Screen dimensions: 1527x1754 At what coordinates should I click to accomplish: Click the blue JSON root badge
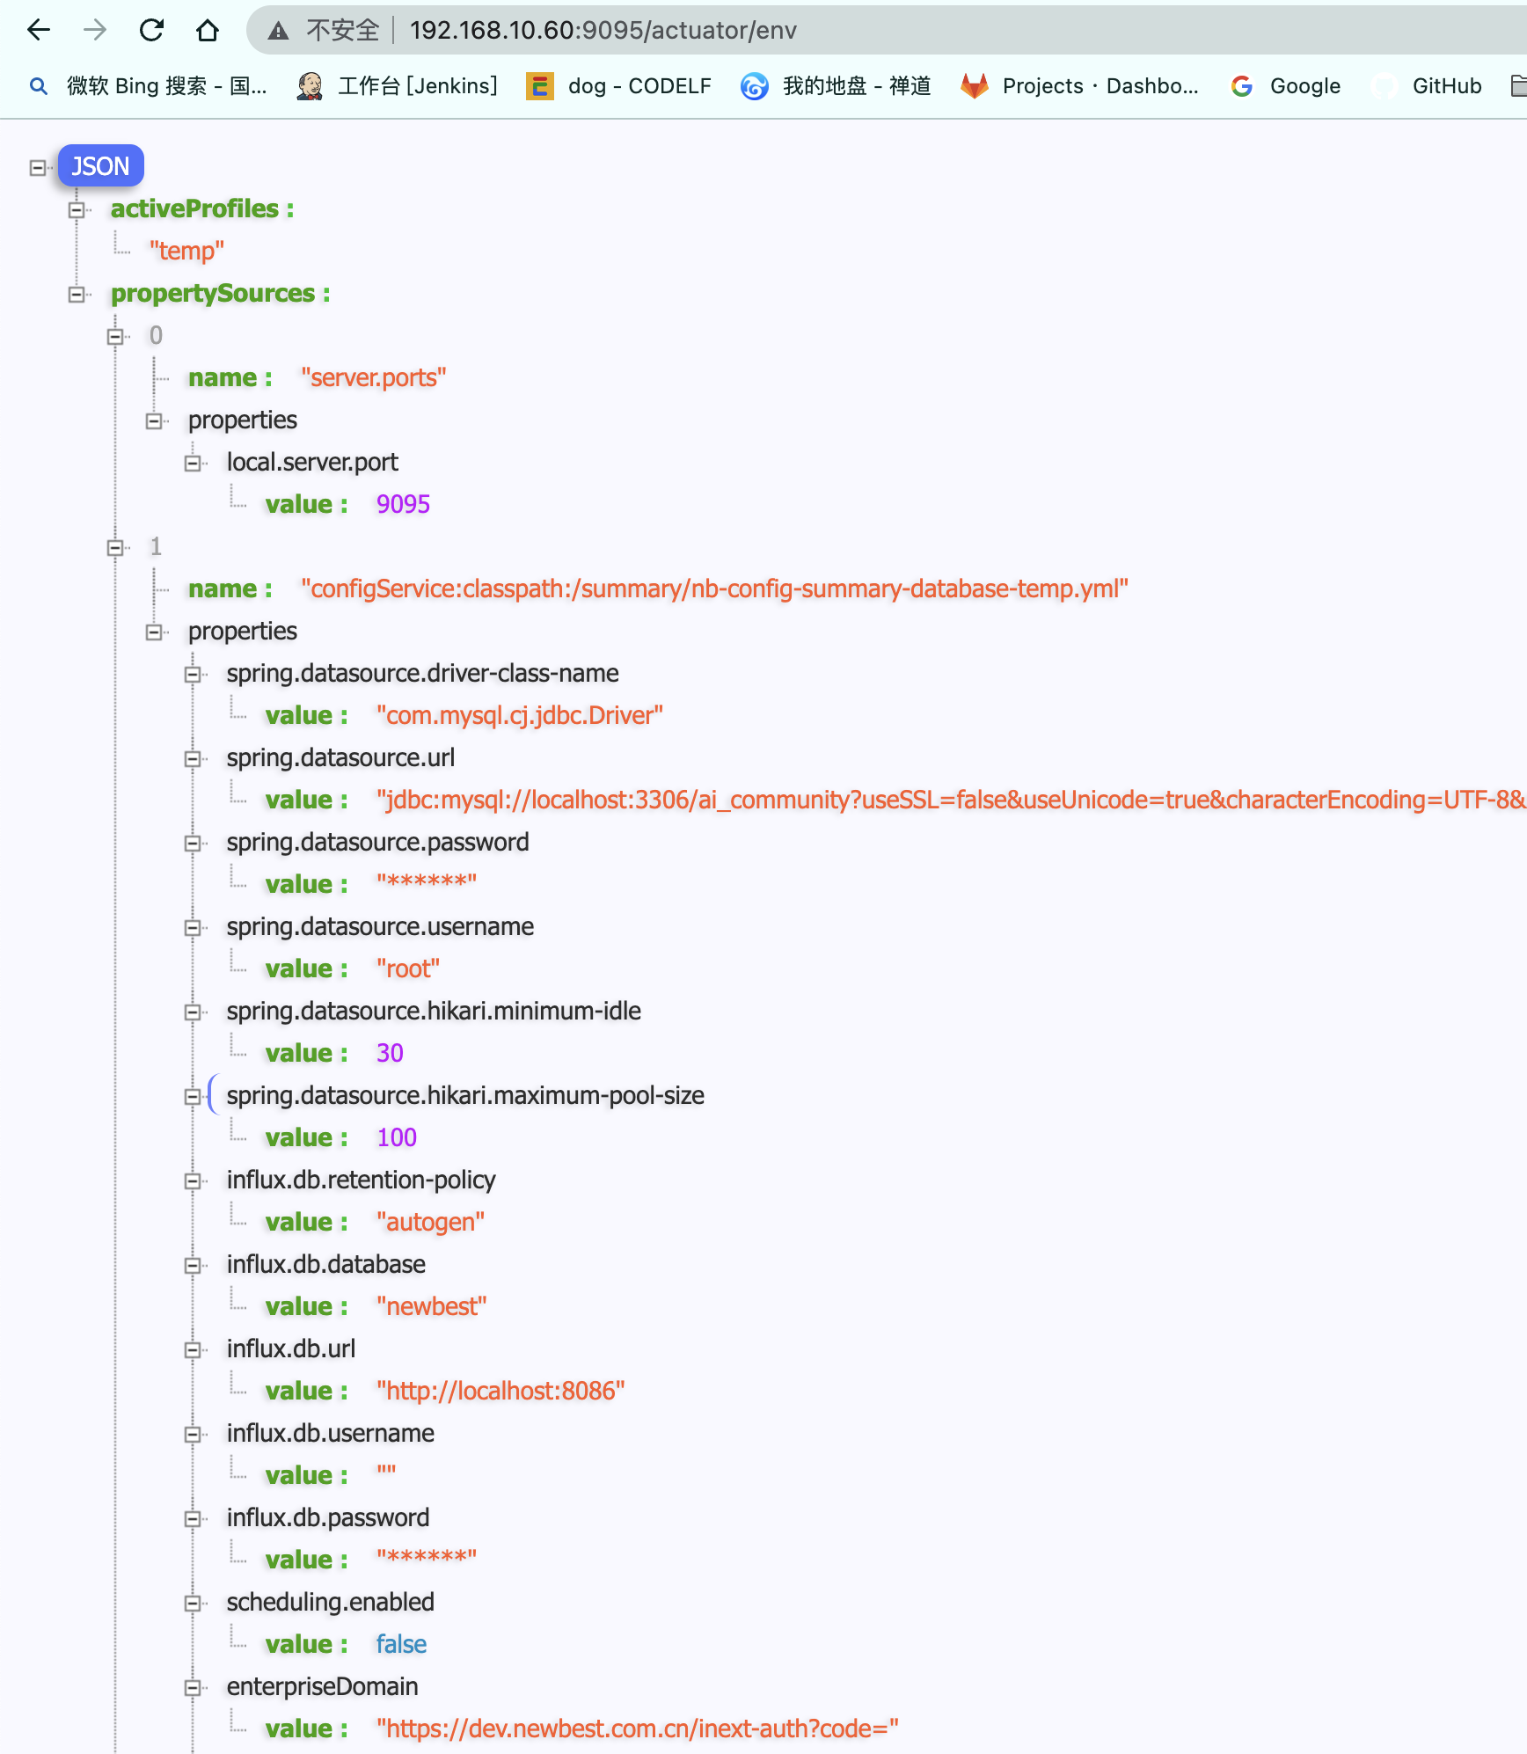tap(100, 165)
